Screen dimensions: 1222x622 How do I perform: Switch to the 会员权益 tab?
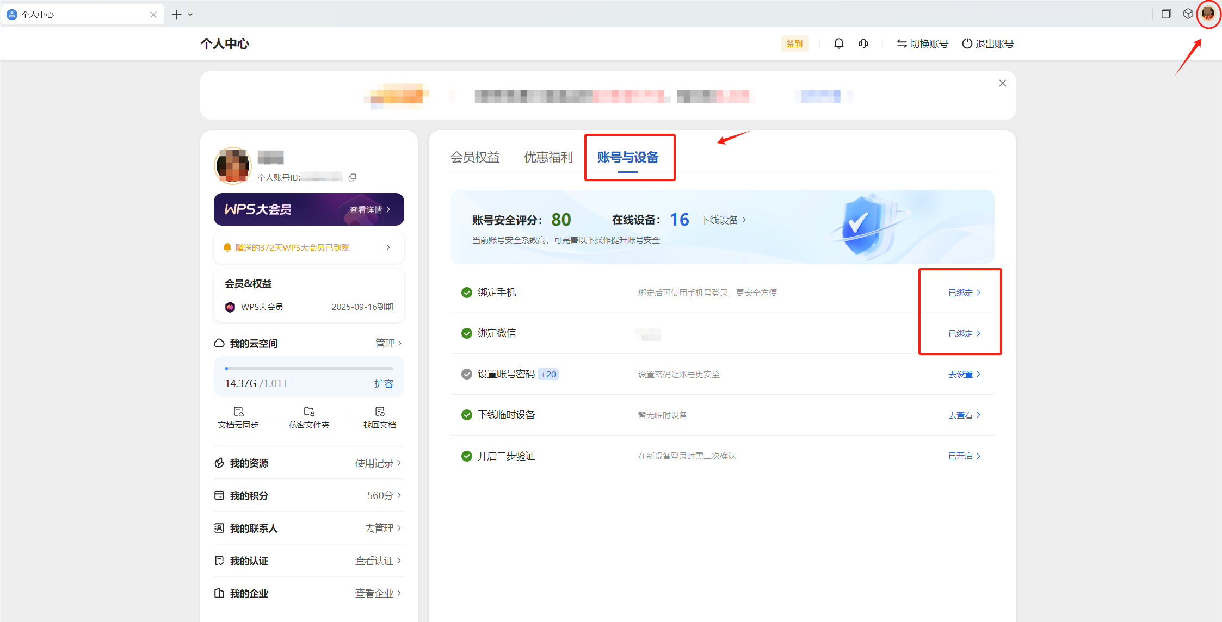(475, 157)
